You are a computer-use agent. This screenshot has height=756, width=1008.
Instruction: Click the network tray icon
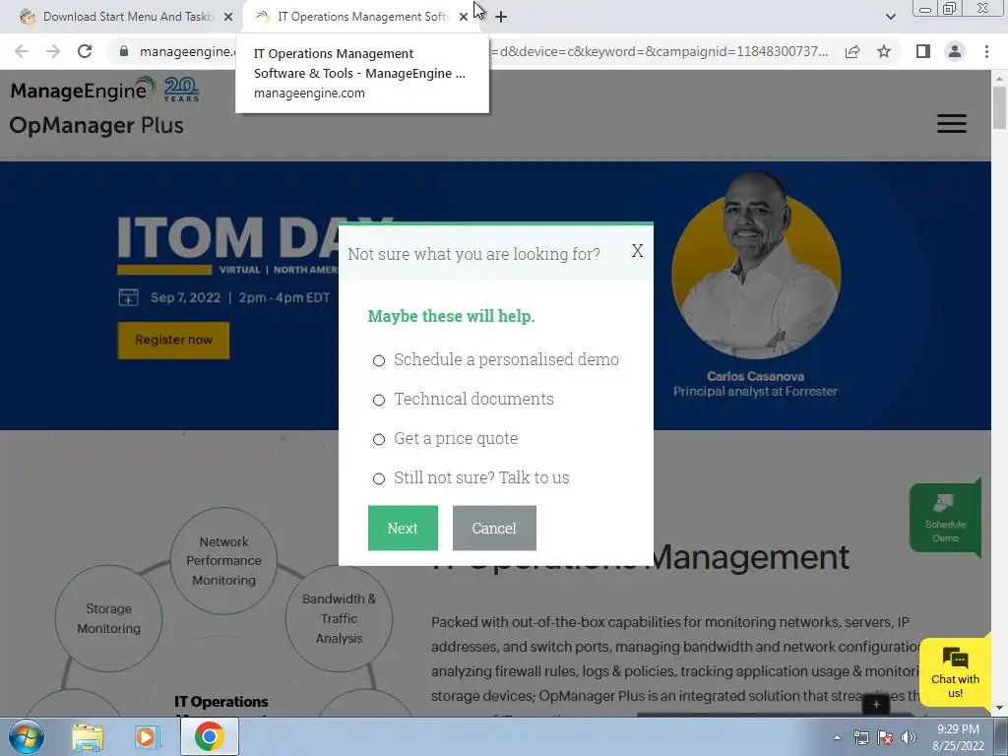click(860, 737)
